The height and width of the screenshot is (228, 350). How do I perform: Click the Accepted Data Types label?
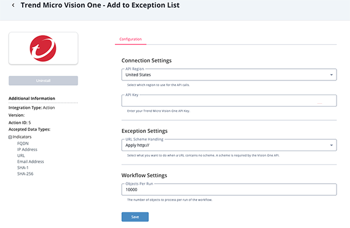tap(30, 129)
